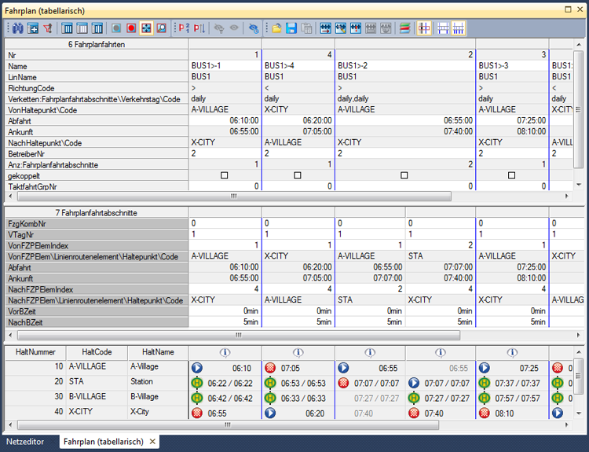Toggle gekoppelt checkbox for trip BUS1>-4
The height and width of the screenshot is (452, 589).
pyautogui.click(x=297, y=175)
